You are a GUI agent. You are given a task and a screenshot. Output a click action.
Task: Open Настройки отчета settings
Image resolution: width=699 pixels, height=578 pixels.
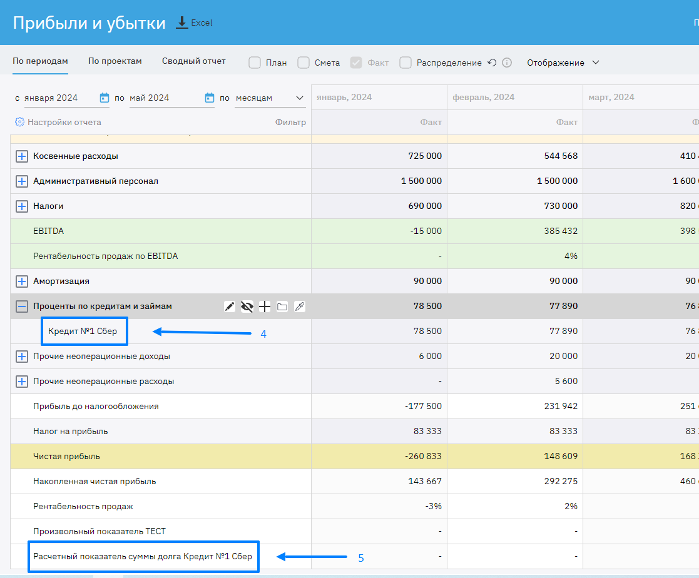click(x=58, y=122)
